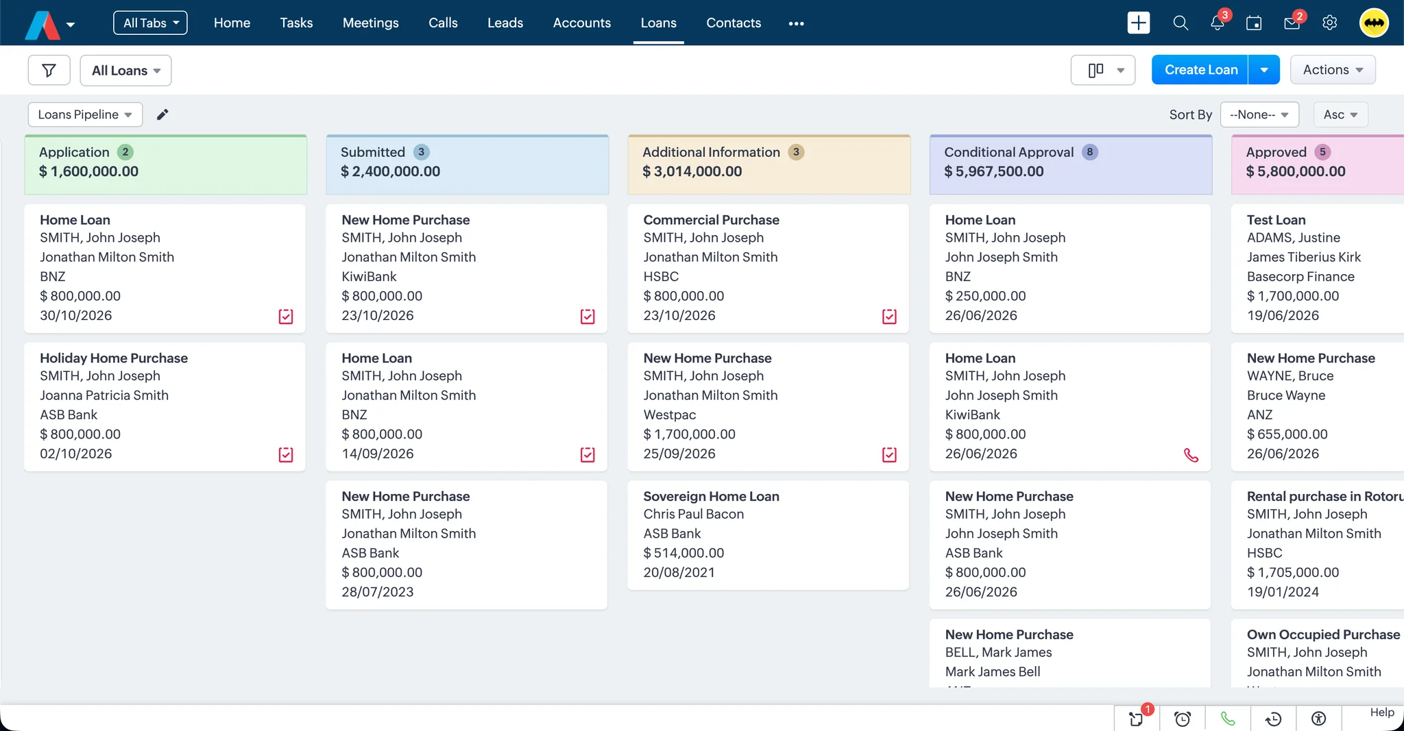Click the Help link
Screen dimensions: 1404x731
click(1381, 713)
